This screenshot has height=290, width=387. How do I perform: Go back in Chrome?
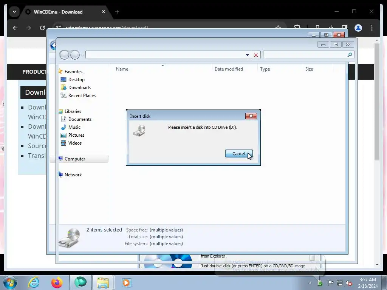[15, 28]
